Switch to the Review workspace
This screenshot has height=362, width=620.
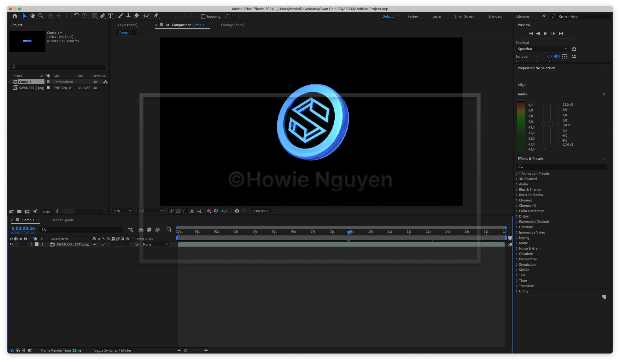pos(413,16)
